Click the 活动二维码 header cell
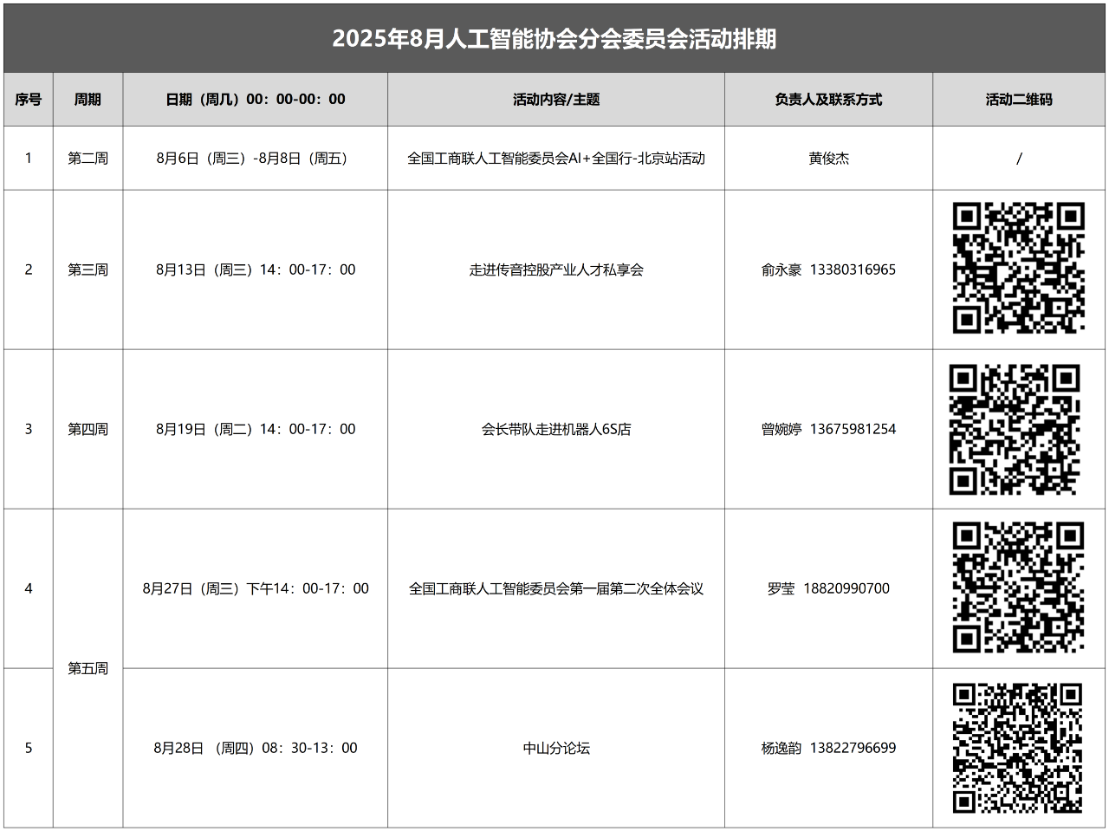1109x831 pixels. pyautogui.click(x=1019, y=100)
